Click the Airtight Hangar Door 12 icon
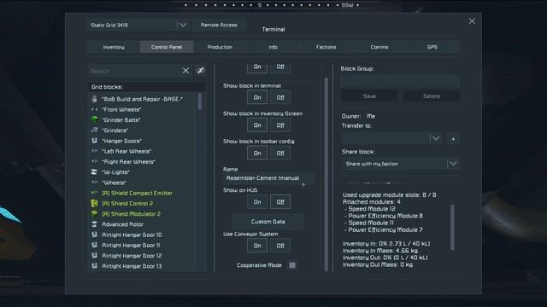 pos(94,256)
